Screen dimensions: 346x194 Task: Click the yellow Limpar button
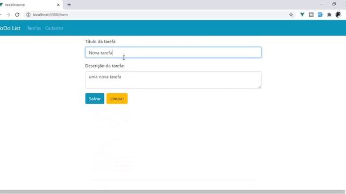(x=117, y=99)
